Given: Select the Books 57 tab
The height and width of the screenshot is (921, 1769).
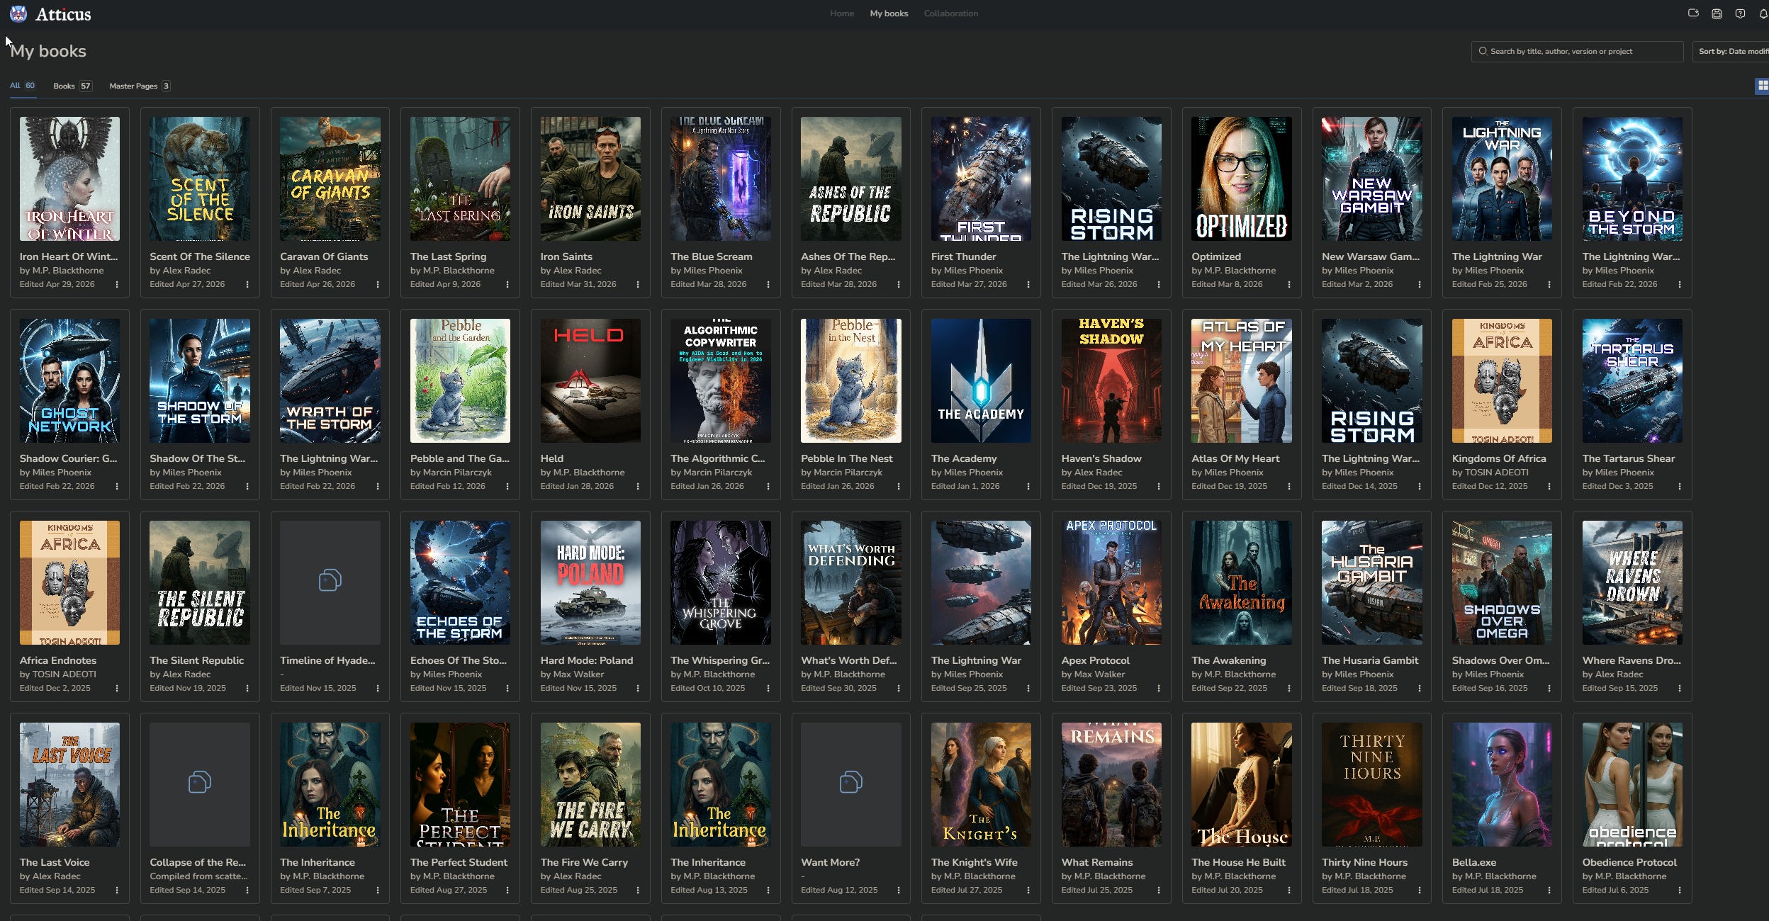Looking at the screenshot, I should (72, 86).
